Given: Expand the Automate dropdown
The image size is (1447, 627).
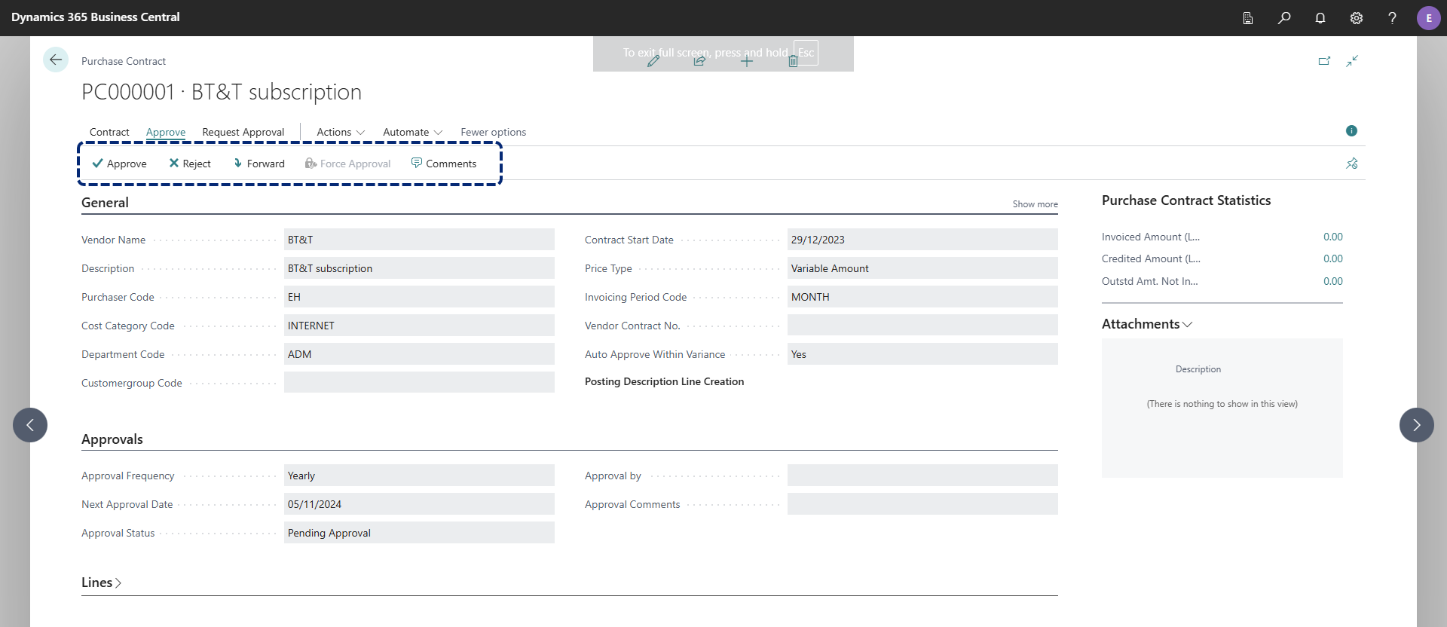Looking at the screenshot, I should [412, 132].
